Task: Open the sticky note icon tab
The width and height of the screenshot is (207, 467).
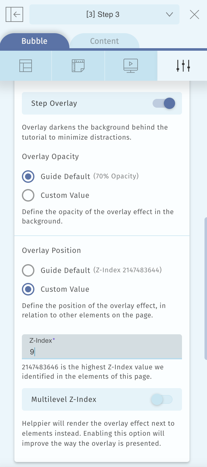Action: tap(78, 66)
